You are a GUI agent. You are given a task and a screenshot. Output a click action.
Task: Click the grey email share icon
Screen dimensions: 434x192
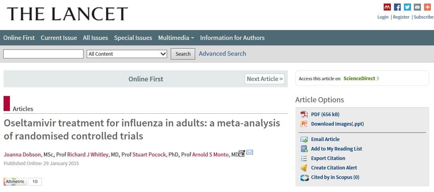pos(417,7)
